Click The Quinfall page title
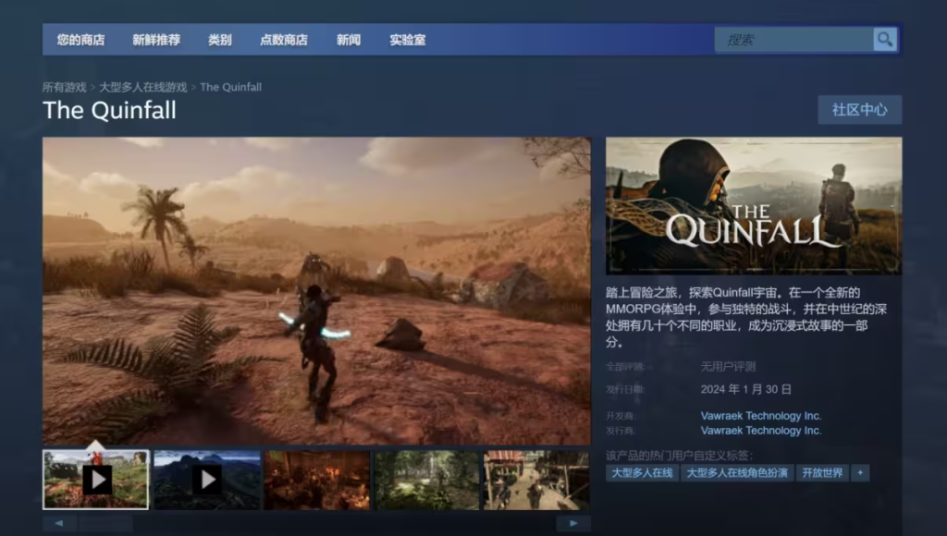The height and width of the screenshot is (536, 947). point(109,111)
